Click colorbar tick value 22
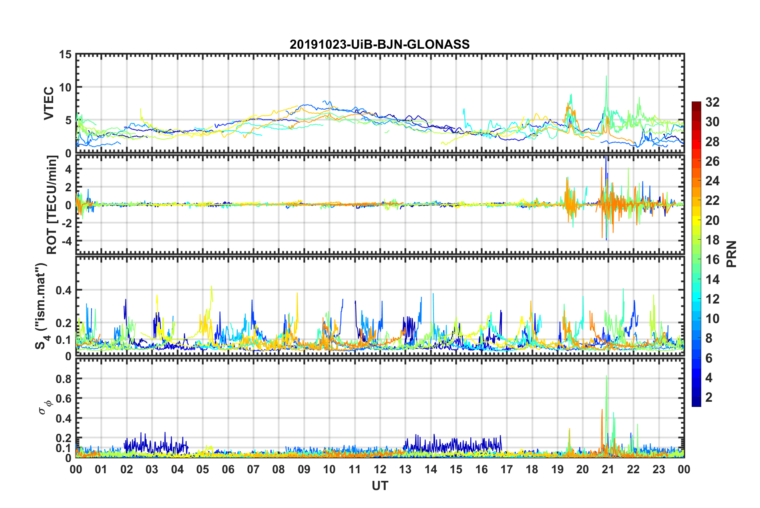Image resolution: width=760 pixels, height=508 pixels. (712, 200)
